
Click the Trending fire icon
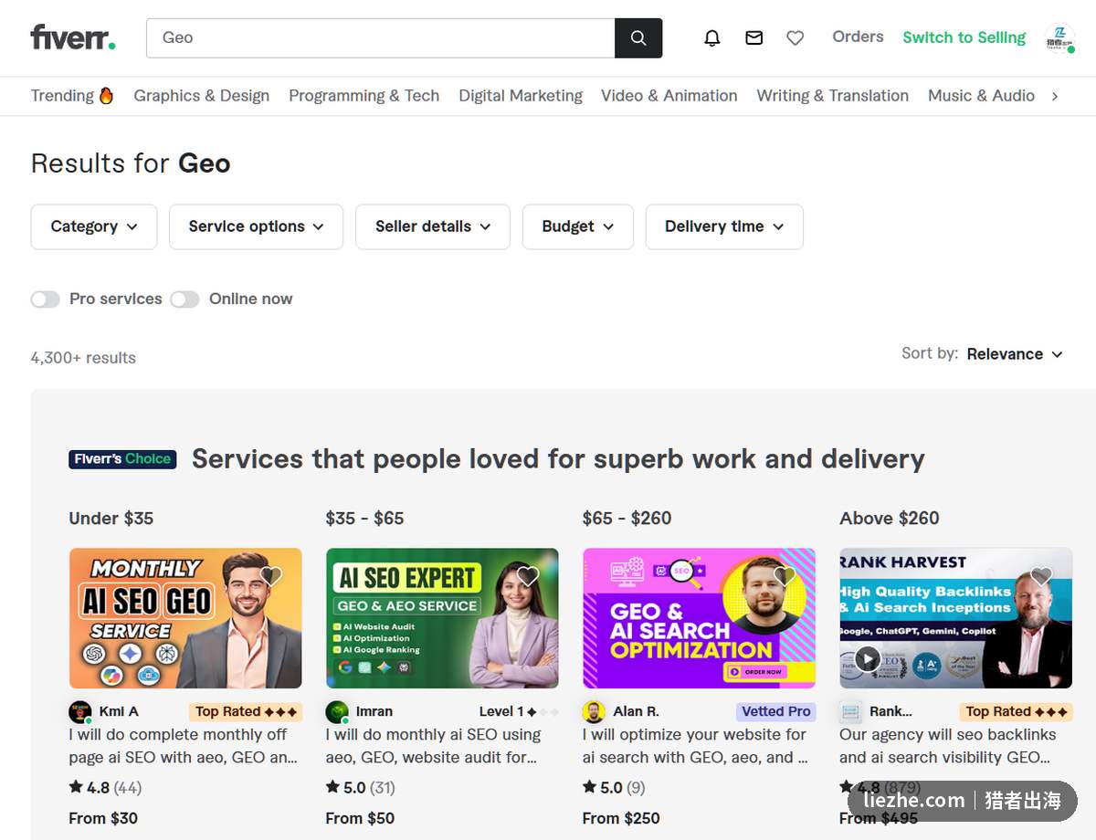(x=106, y=95)
